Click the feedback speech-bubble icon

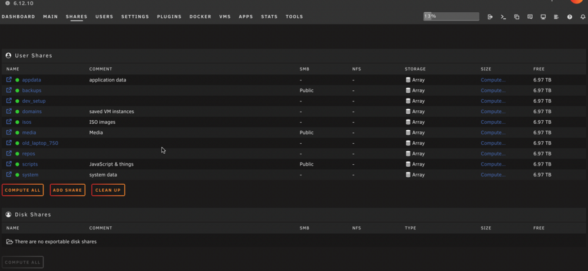[x=530, y=17]
